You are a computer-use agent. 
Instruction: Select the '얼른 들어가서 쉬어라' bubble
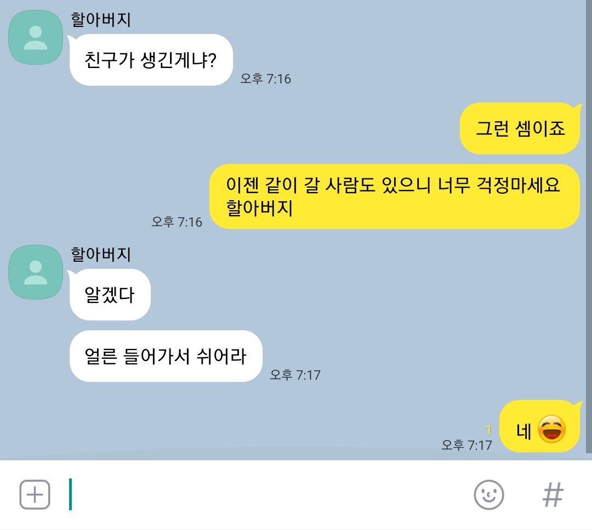point(166,356)
